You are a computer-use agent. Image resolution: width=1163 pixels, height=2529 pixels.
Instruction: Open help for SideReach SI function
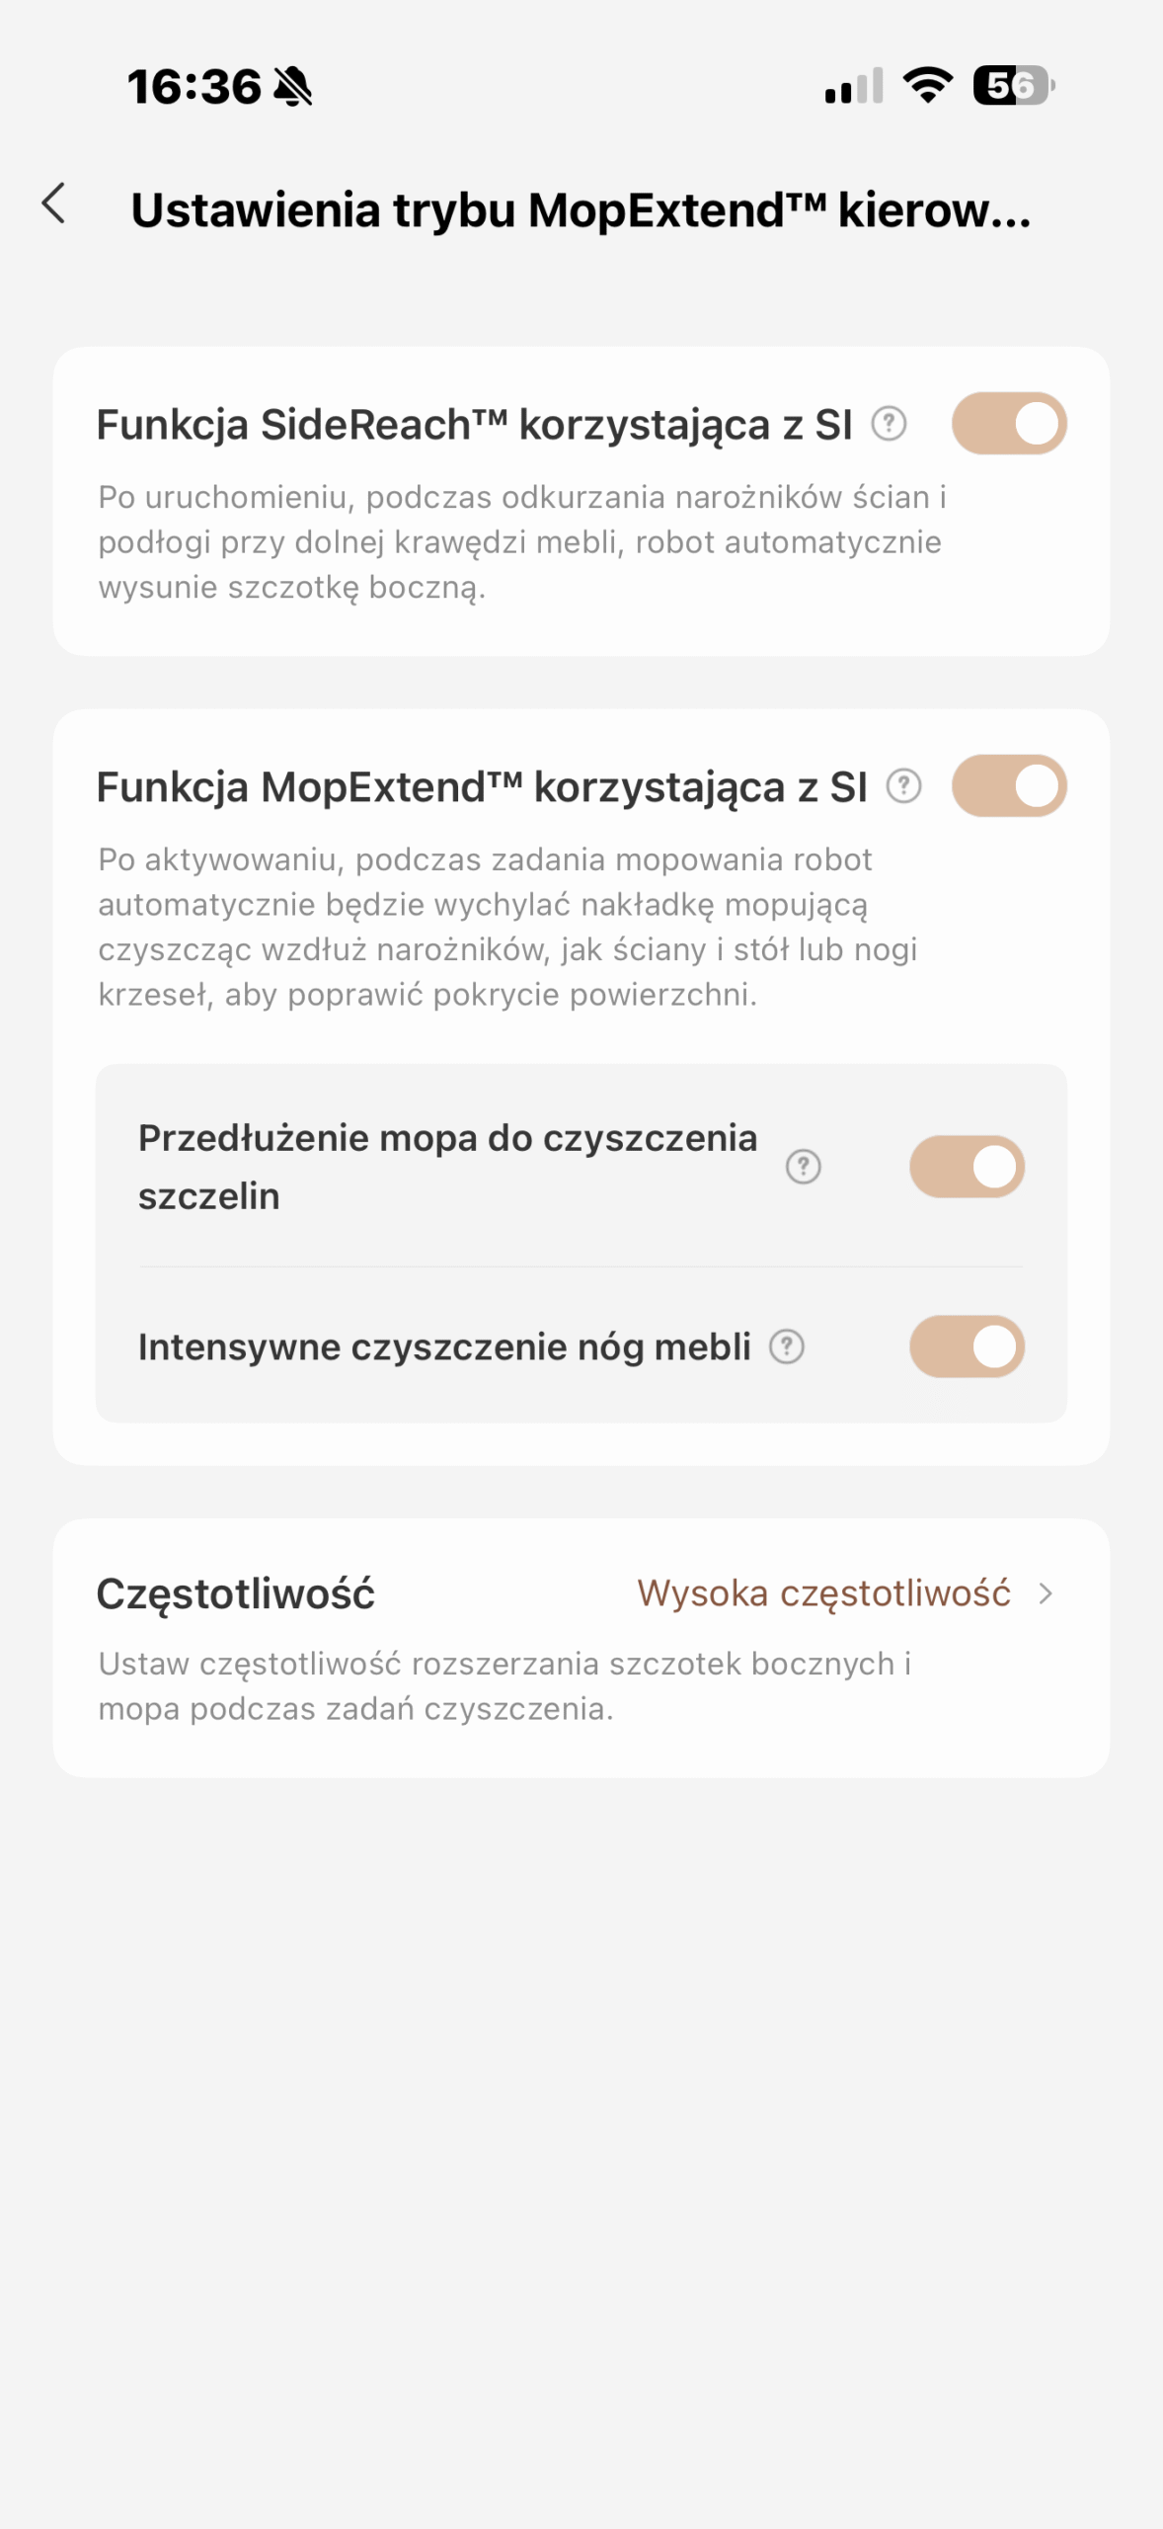pos(889,424)
